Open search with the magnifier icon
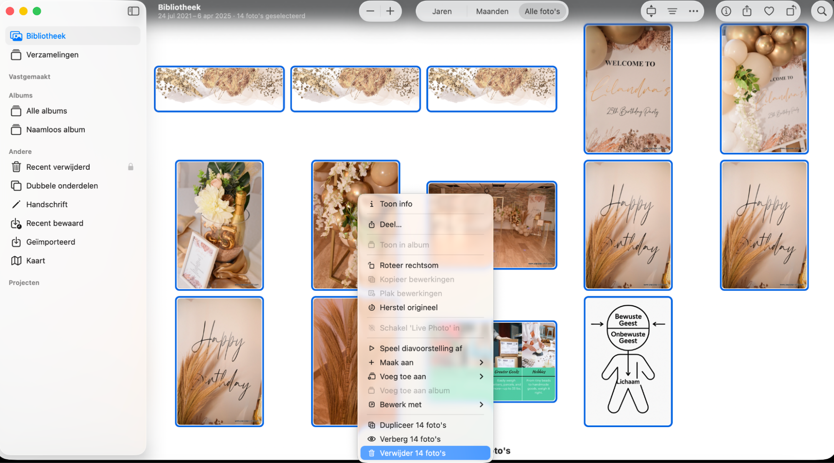Viewport: 834px width, 463px height. (821, 11)
